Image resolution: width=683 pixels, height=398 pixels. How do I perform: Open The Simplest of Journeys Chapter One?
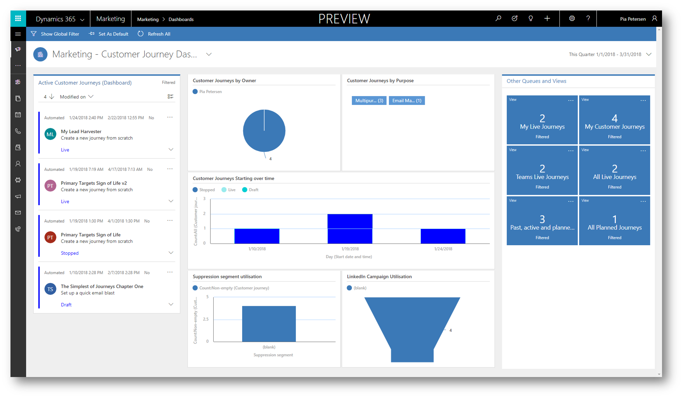tap(102, 287)
